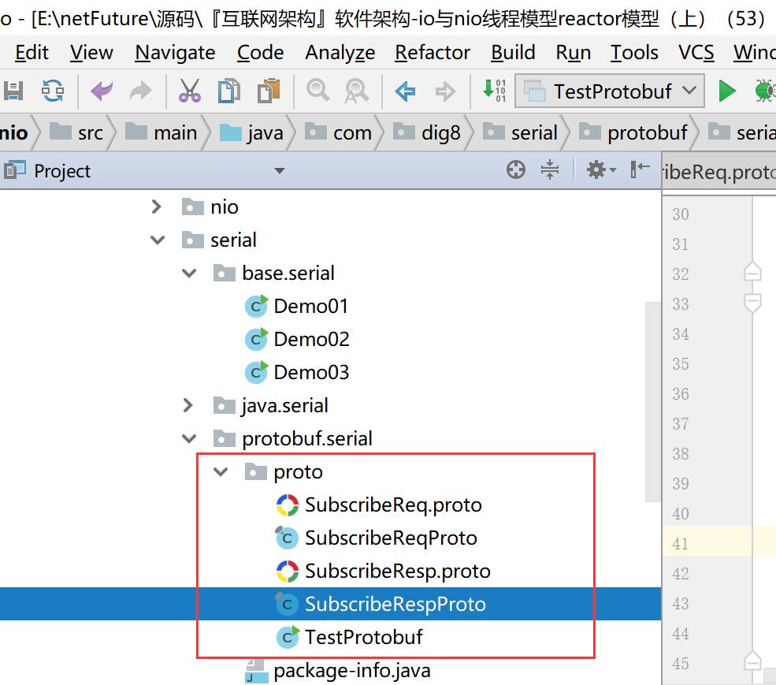Click the Replace magnifier icon
This screenshot has width=776, height=685.
[x=356, y=91]
